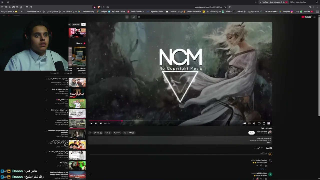The image size is (320, 180).
Task: Open options menu for elm3lem7ewa98 comment
Action: pos(90,161)
